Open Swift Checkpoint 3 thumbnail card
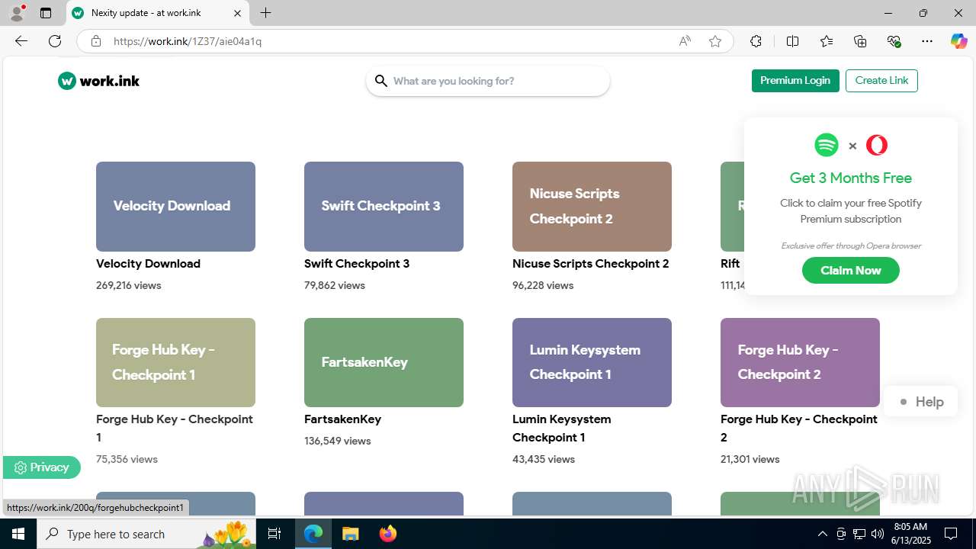The height and width of the screenshot is (549, 976). (384, 207)
